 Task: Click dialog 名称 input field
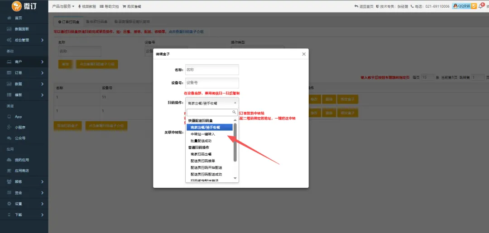(x=212, y=70)
